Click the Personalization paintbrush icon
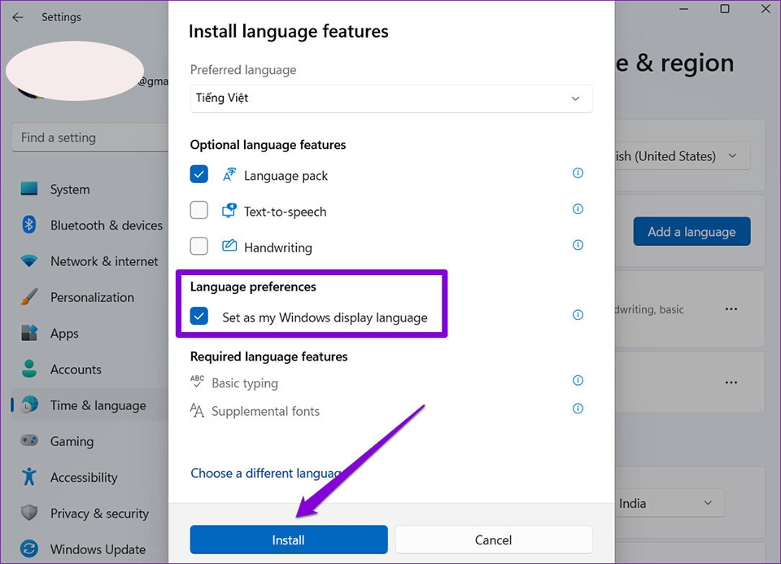The image size is (781, 564). pos(29,296)
